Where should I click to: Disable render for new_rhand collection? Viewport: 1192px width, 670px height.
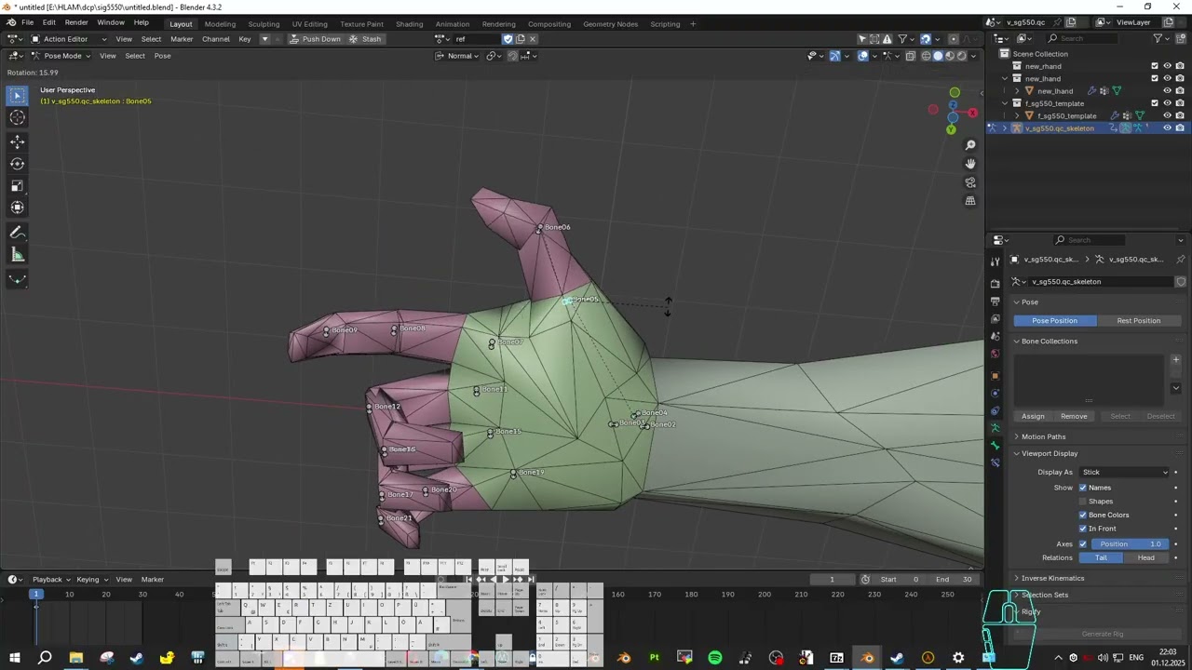click(x=1180, y=66)
